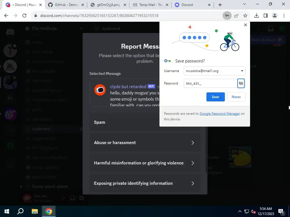This screenshot has height=217, width=290.
Task: Open Windows taskbar search
Action: pos(20,211)
